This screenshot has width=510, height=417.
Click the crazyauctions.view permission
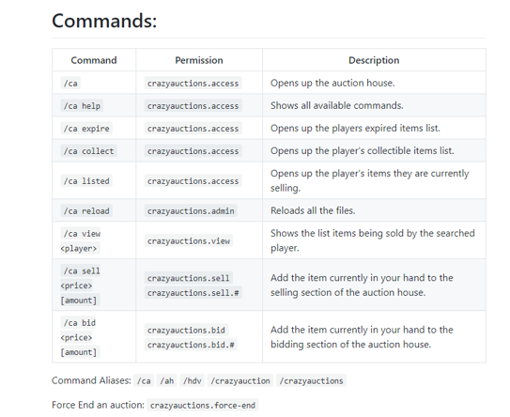pyautogui.click(x=189, y=240)
